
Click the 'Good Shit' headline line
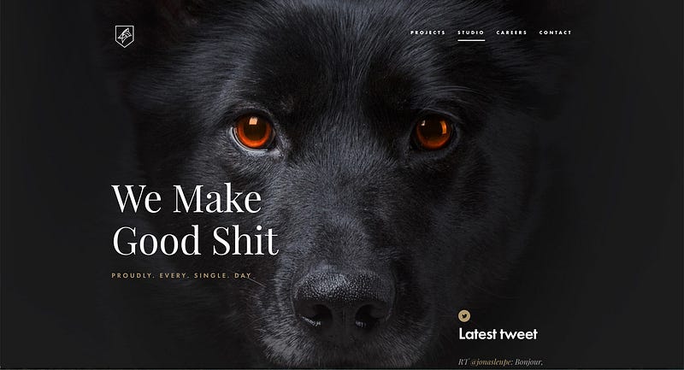[196, 240]
